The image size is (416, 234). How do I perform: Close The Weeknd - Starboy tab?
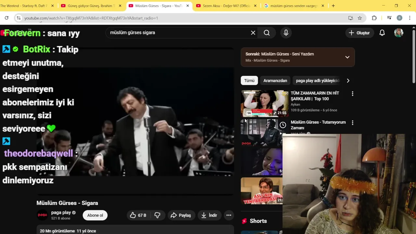click(52, 6)
